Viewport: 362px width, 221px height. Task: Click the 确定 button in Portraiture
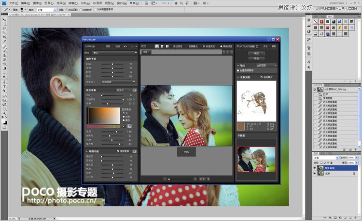point(256,53)
